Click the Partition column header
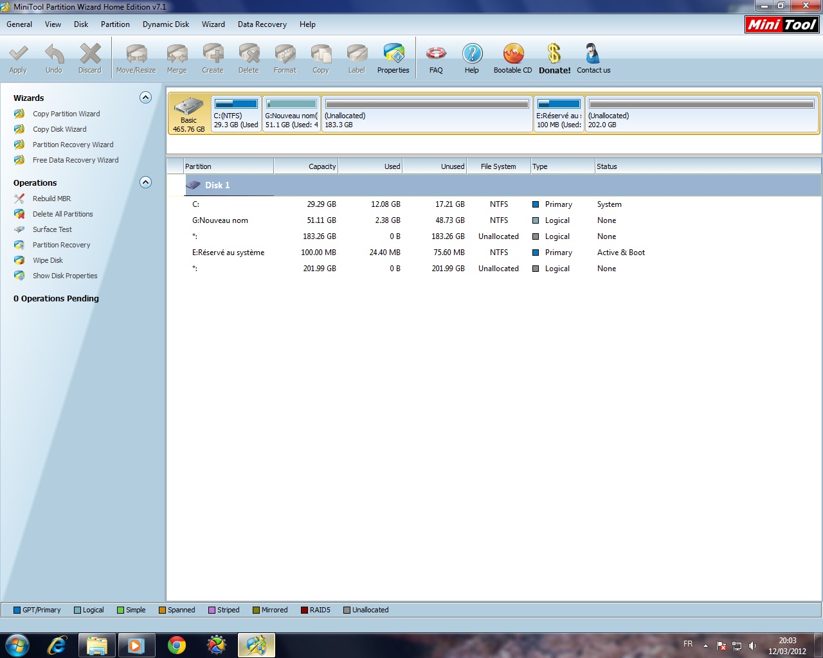The width and height of the screenshot is (823, 658). pos(229,166)
